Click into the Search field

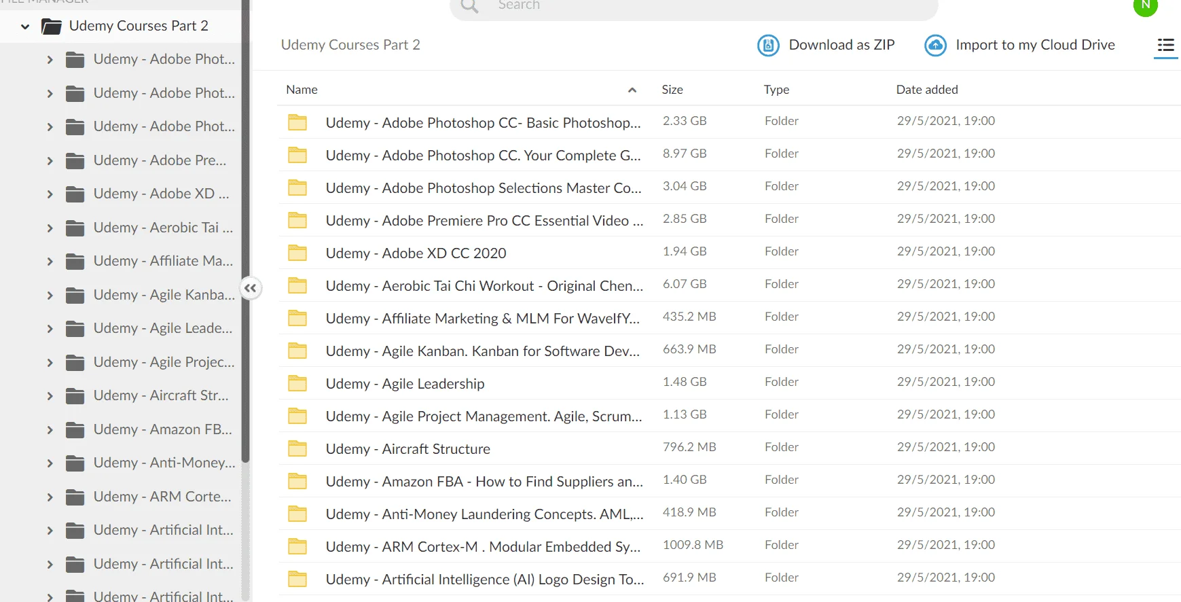pos(694,7)
